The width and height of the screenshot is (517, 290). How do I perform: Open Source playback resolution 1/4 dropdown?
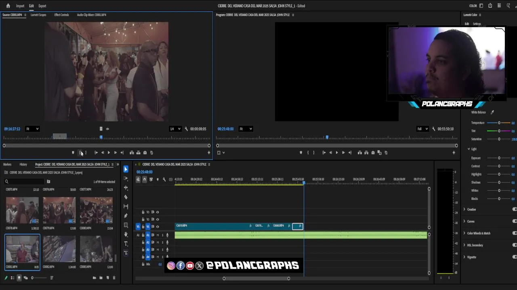coord(175,129)
